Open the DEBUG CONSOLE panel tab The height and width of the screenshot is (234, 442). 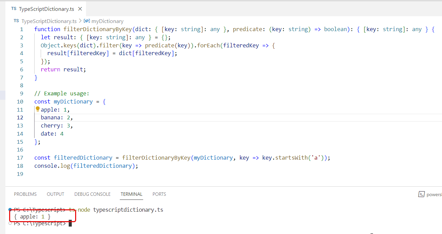[x=92, y=194]
